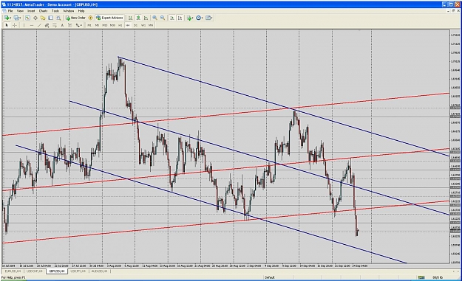This screenshot has height=281, width=462.
Task: Open the Terminal window icon
Action: coord(51,18)
